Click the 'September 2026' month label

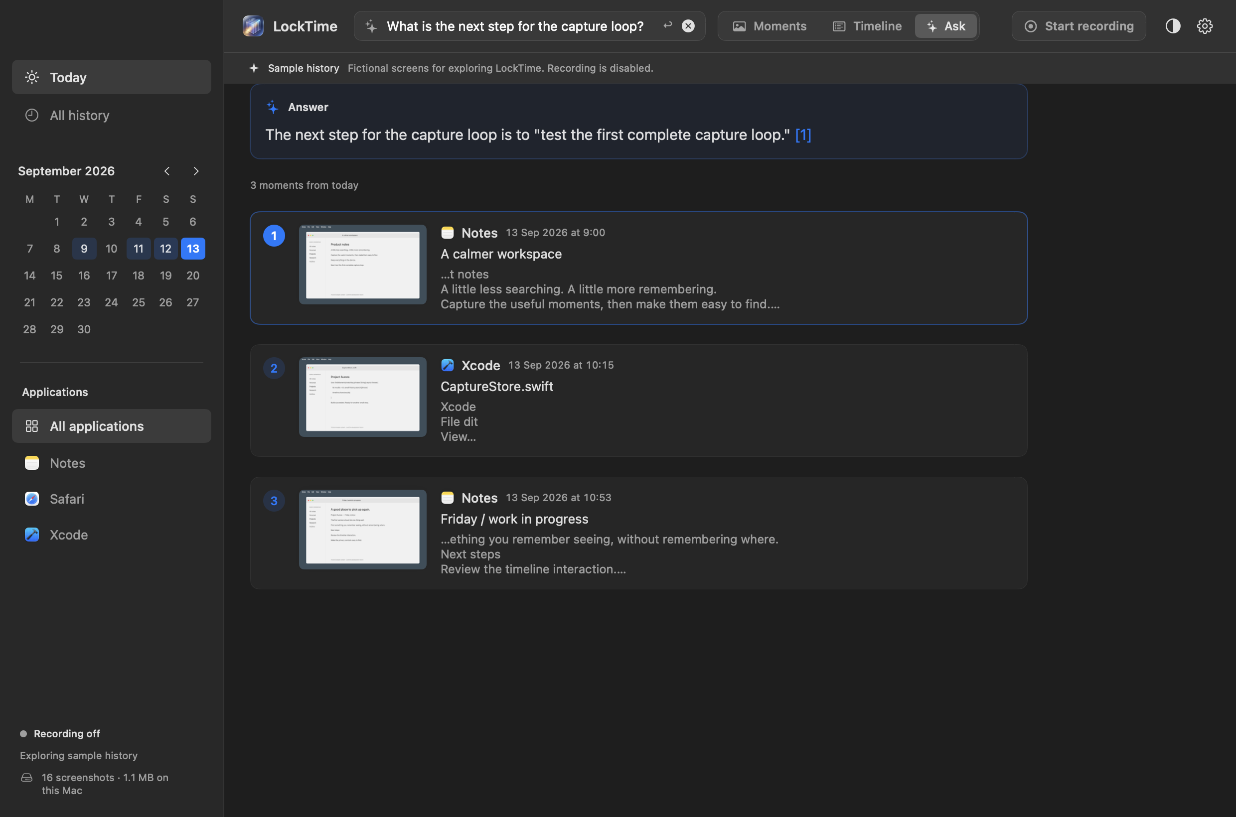click(x=66, y=171)
